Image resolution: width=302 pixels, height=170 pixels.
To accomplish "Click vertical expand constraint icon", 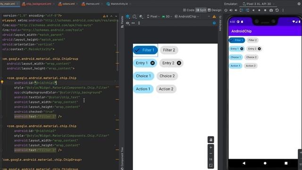I will pos(139,23).
